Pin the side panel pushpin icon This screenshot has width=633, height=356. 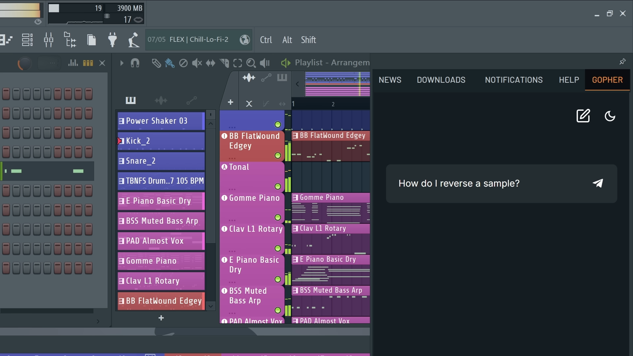[x=622, y=62]
